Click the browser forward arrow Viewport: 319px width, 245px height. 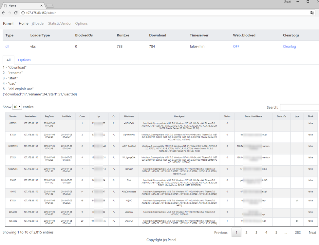pos(9,13)
